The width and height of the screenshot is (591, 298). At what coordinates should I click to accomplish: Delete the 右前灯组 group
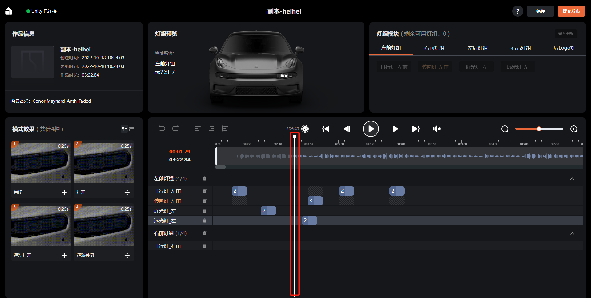(205, 233)
